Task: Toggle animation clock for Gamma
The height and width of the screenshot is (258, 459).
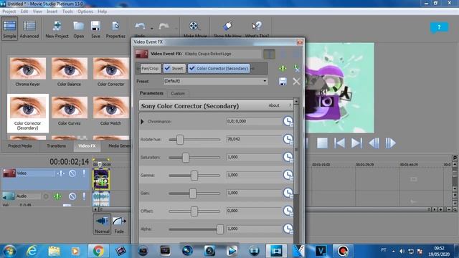Action: pyautogui.click(x=288, y=175)
